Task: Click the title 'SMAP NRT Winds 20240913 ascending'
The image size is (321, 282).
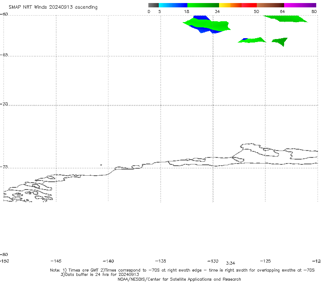Action: point(53,7)
